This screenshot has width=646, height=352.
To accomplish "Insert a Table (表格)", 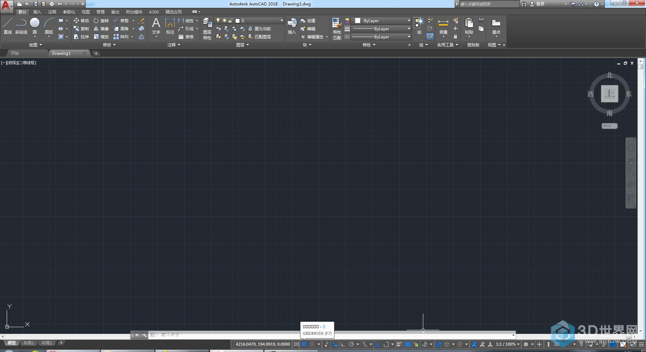I will [186, 37].
